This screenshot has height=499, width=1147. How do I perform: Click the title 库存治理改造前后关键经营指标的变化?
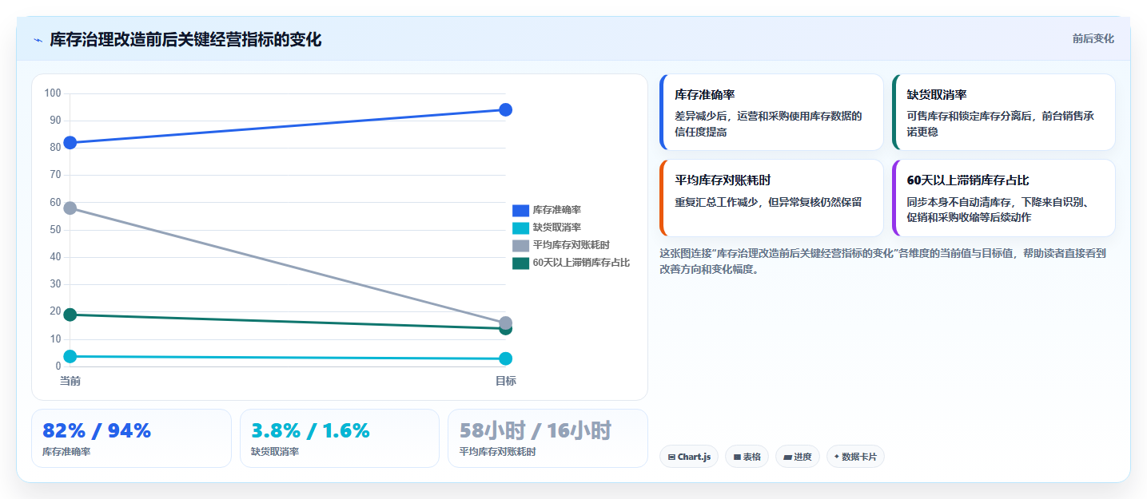(185, 39)
